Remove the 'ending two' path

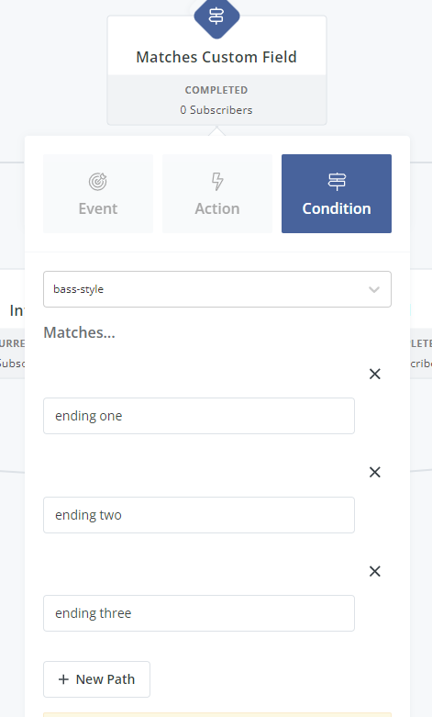tap(375, 473)
